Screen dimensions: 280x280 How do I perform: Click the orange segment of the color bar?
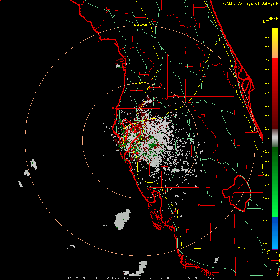point(275,52)
